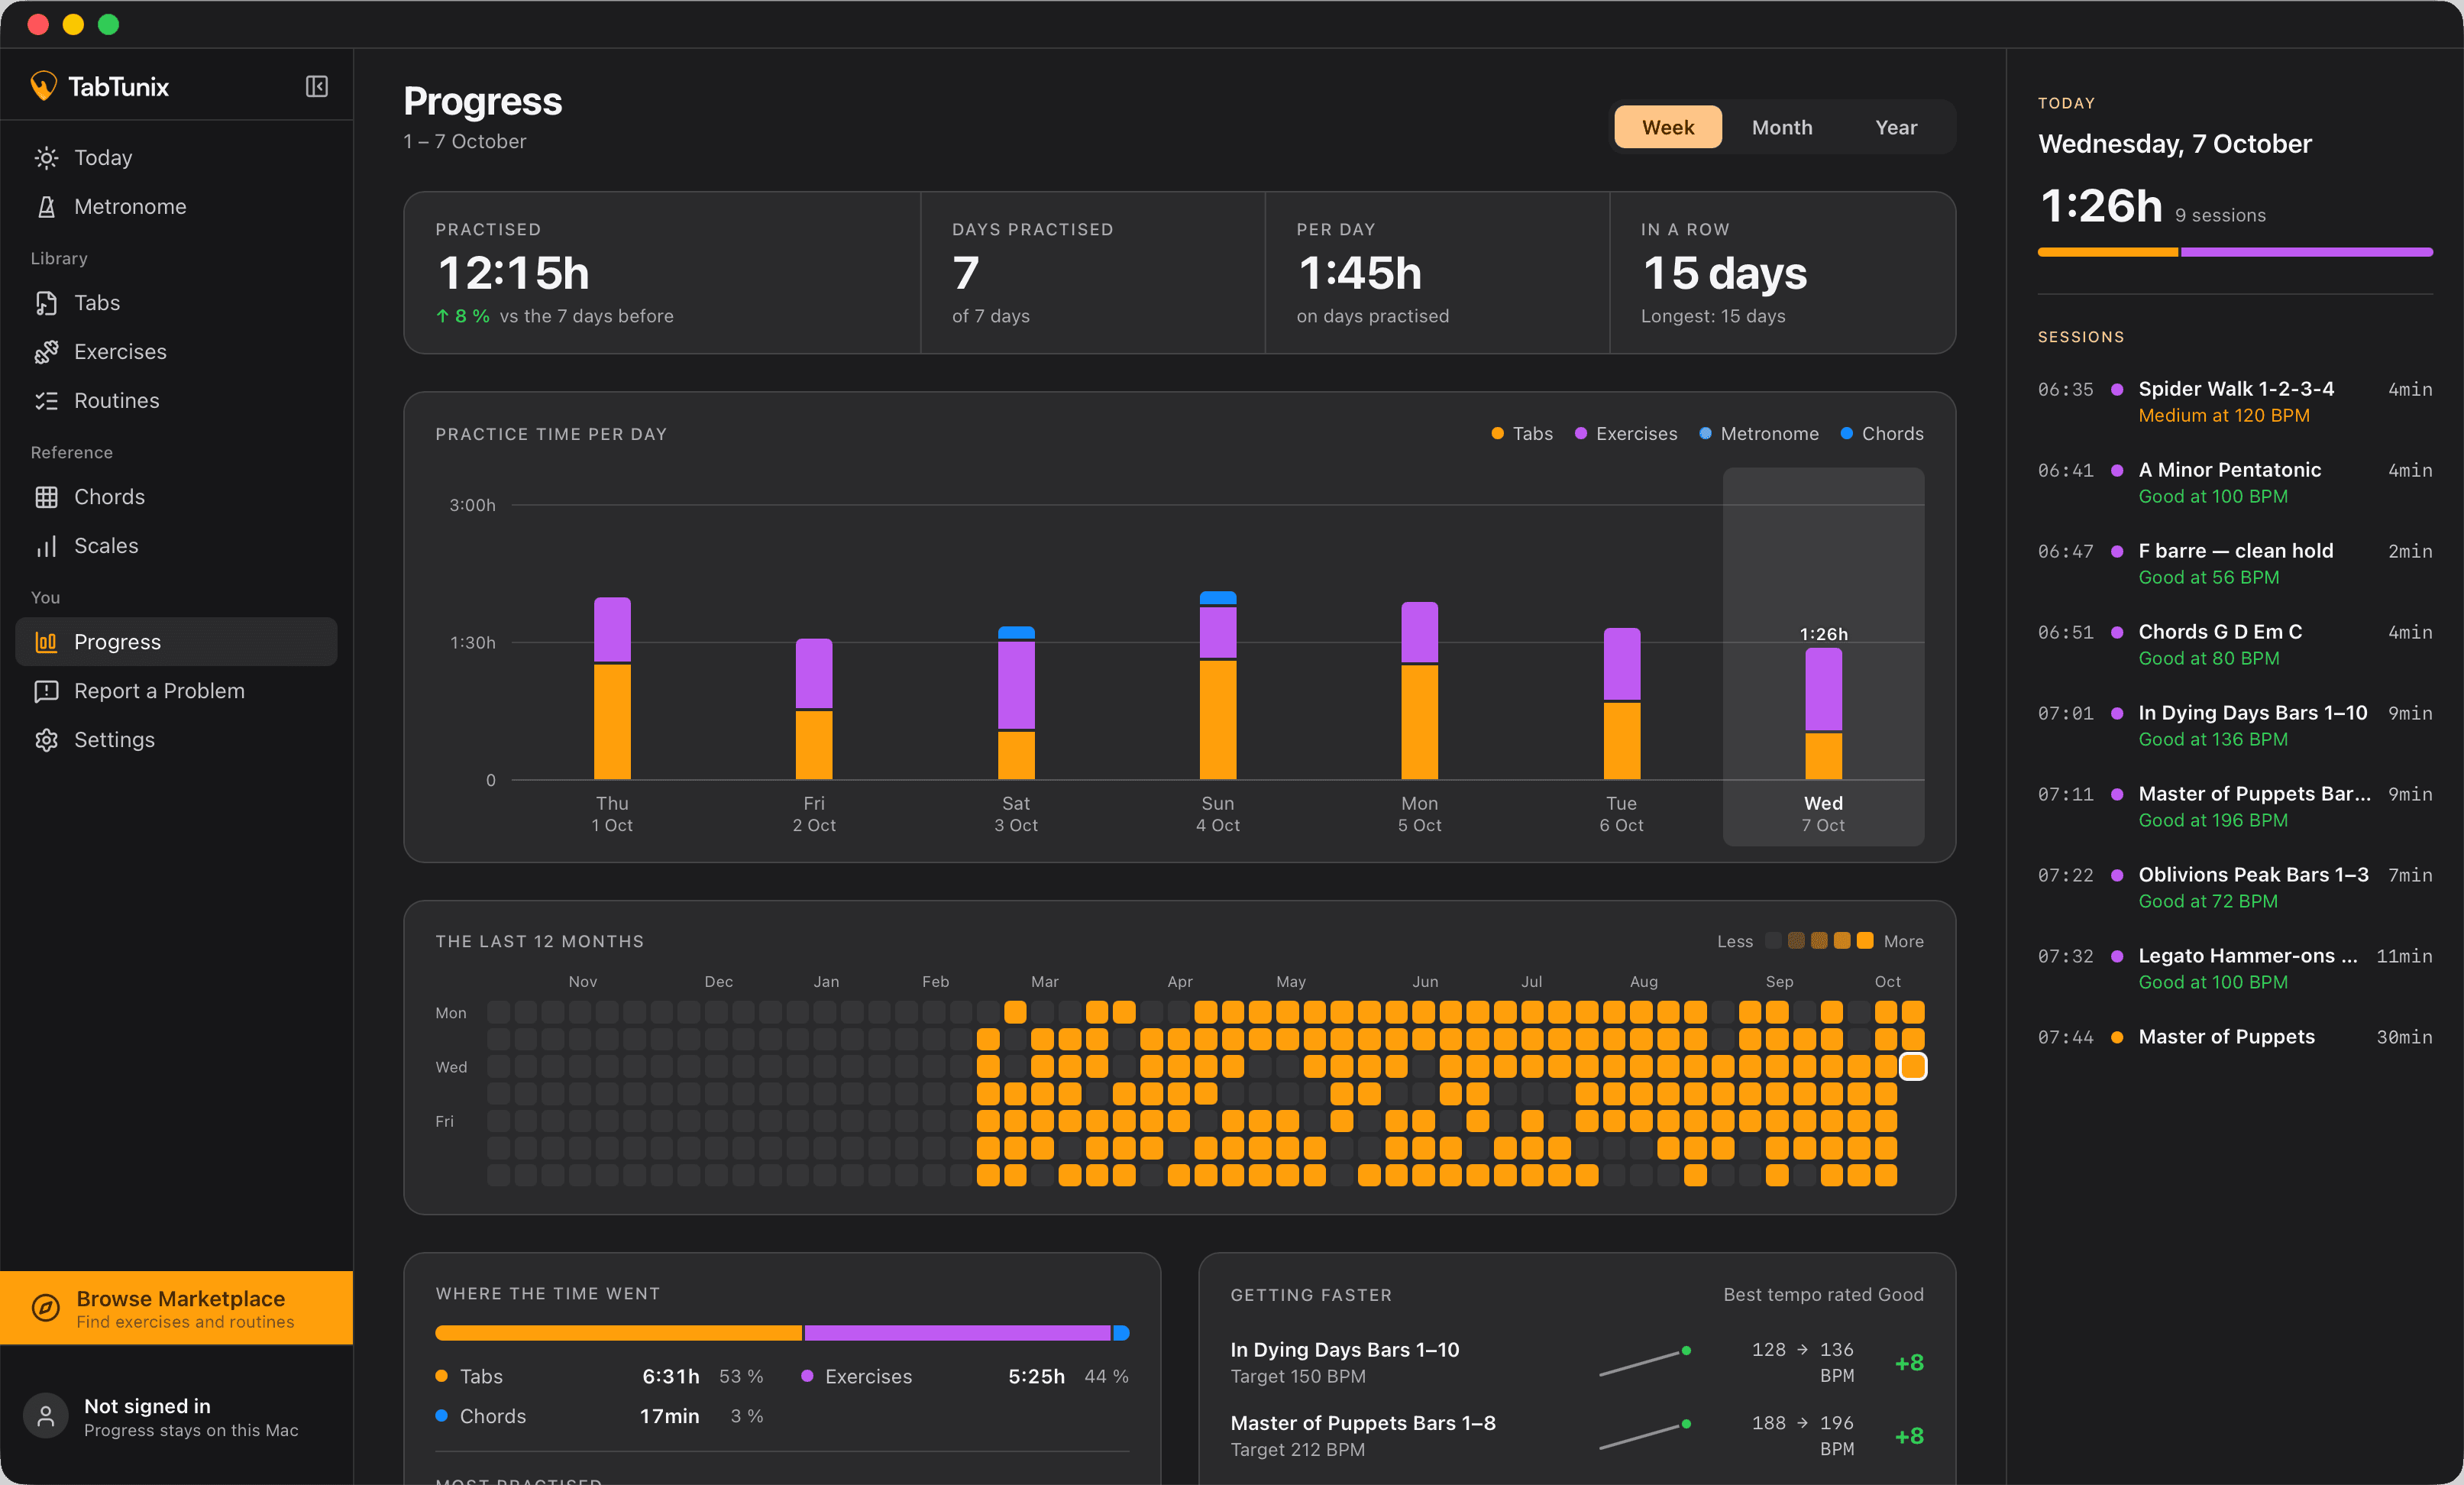Viewport: 2464px width, 1485px height.
Task: Open Master of Puppets Bars 1–8 tempo row
Action: coord(1577,1435)
